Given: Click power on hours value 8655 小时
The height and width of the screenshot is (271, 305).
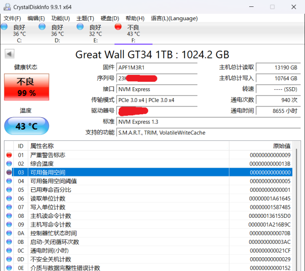Looking at the screenshot, I should click(278, 111).
